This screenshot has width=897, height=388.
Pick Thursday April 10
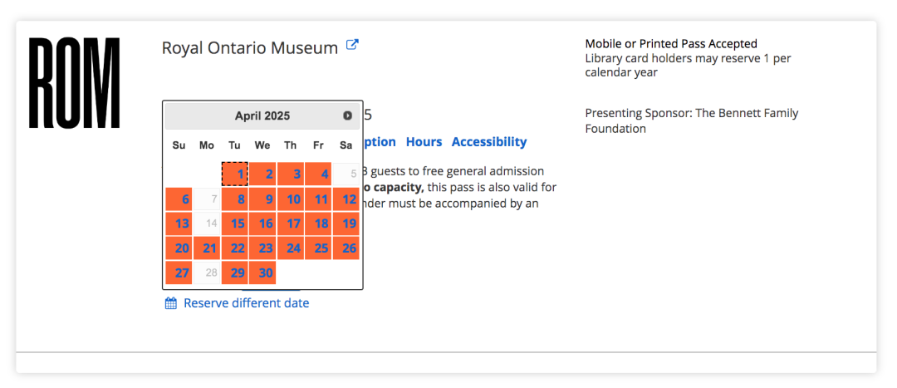point(290,199)
